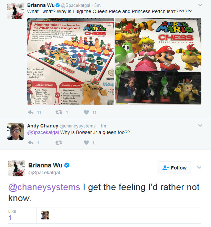View the liker's small avatar next to LIKE

click(x=45, y=215)
